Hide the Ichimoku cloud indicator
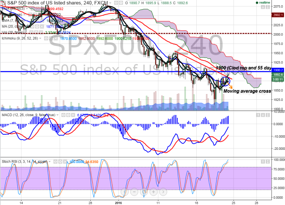 (46, 38)
